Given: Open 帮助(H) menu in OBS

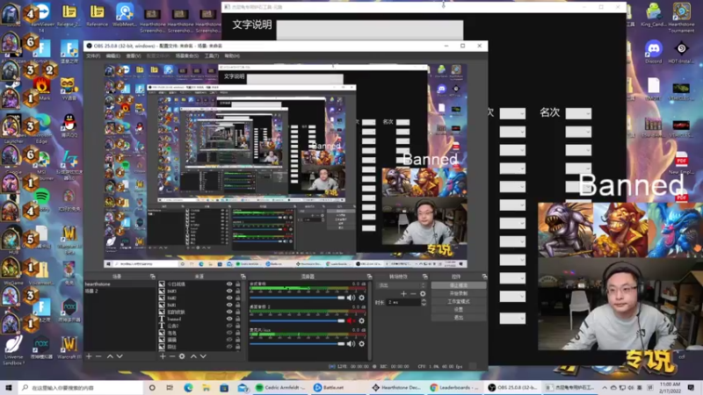Looking at the screenshot, I should point(232,56).
